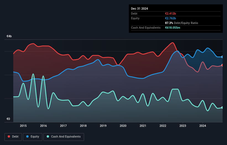Click the teal Cash legend dot
The width and height of the screenshot is (227, 145).
click(x=48, y=136)
